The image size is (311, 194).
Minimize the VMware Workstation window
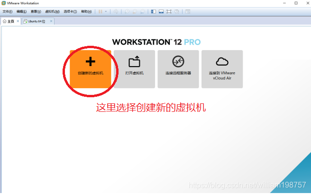[284, 3]
